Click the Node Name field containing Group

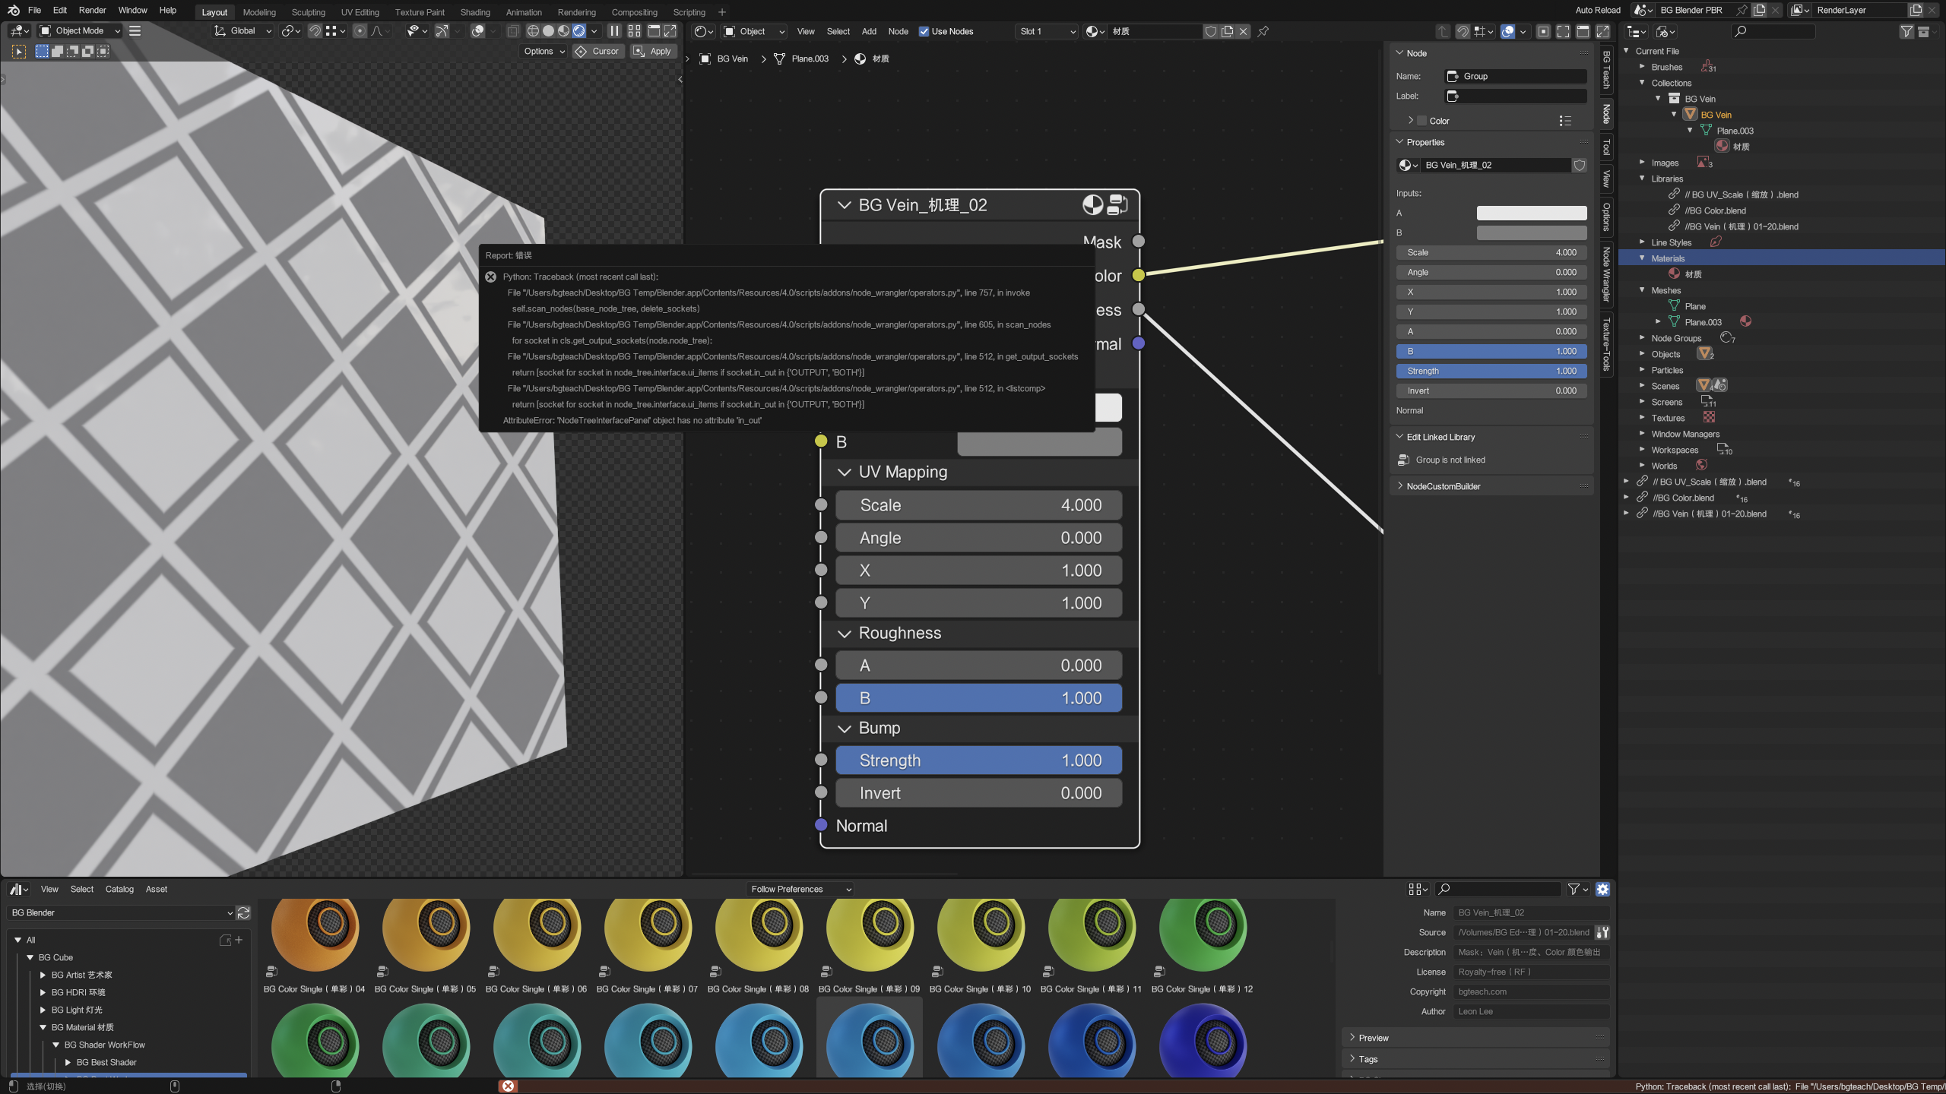coord(1516,76)
